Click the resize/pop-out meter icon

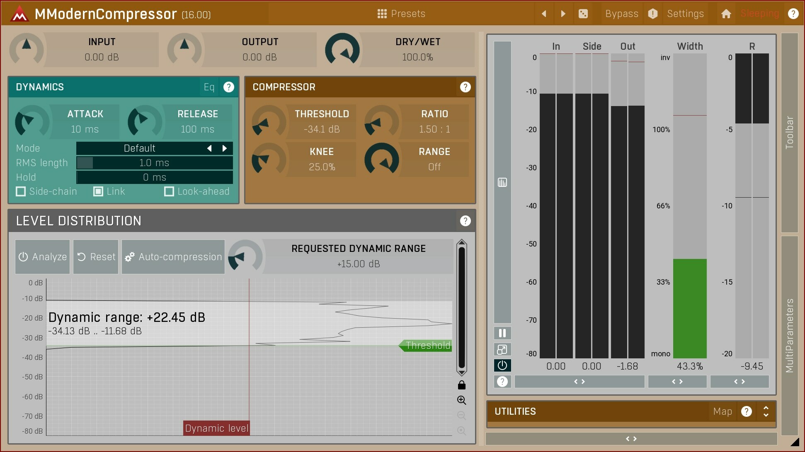pyautogui.click(x=502, y=349)
